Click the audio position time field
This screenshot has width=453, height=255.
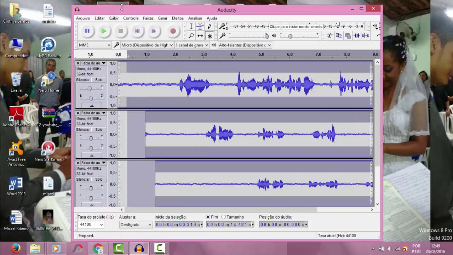pos(283,225)
